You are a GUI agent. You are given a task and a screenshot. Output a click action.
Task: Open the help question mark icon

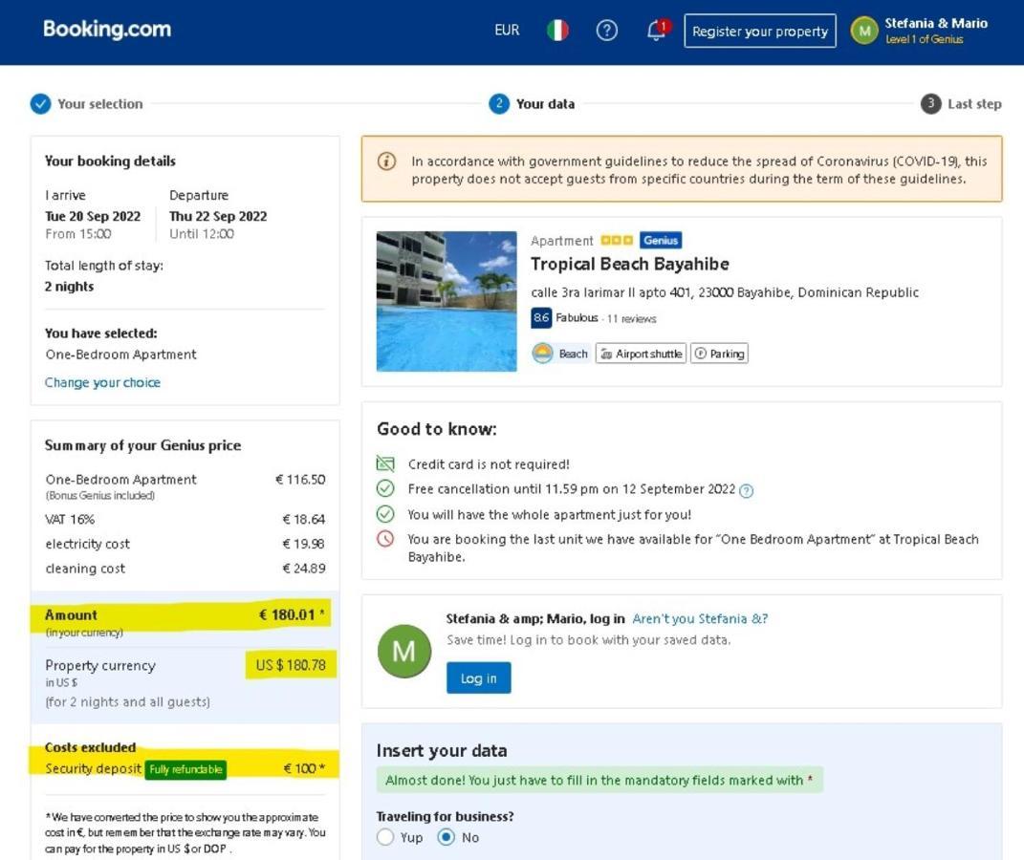[607, 30]
